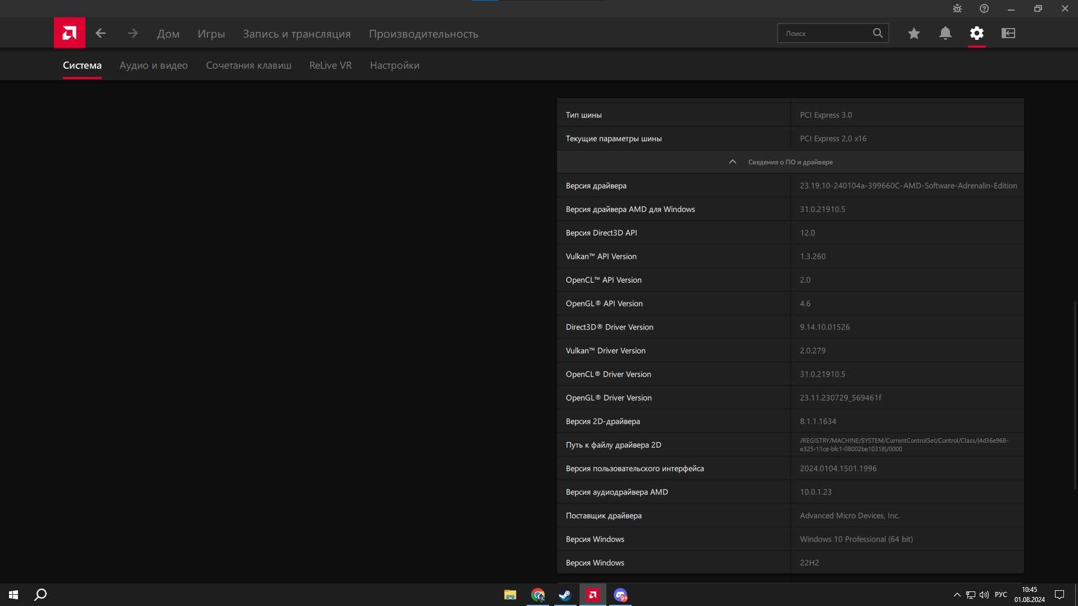1078x606 pixels.
Task: Click 'OpenCL® Driver Version' label
Action: point(609,374)
